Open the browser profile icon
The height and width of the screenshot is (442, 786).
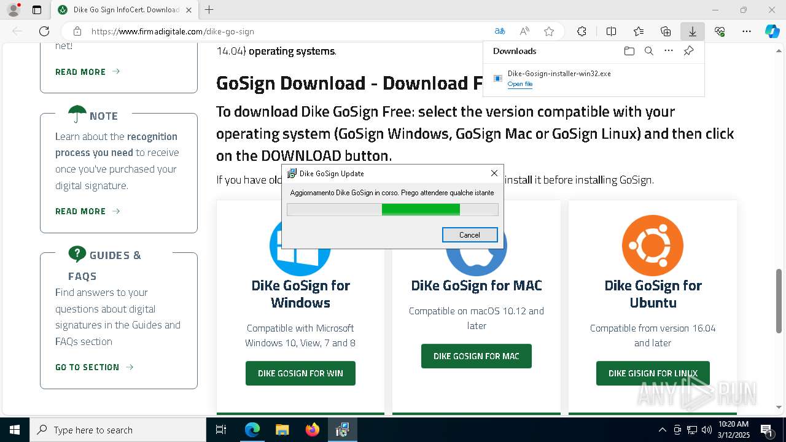(x=14, y=10)
